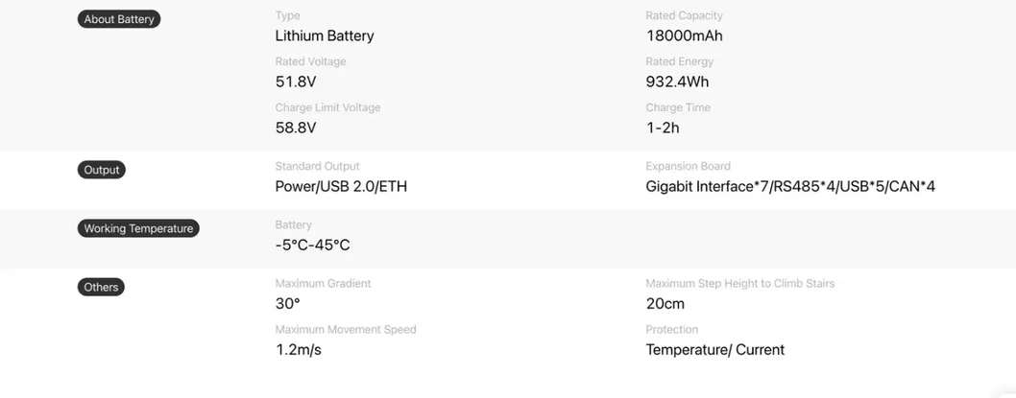Click the 1.2m/s movement speed value

pos(299,349)
